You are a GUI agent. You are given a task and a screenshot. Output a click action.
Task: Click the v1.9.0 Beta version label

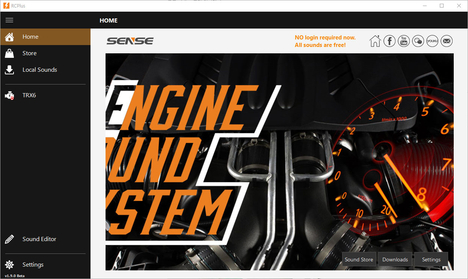[15, 276]
